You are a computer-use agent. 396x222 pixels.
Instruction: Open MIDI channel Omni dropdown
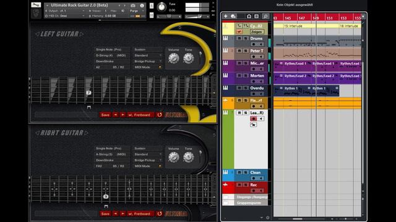pos(64,16)
